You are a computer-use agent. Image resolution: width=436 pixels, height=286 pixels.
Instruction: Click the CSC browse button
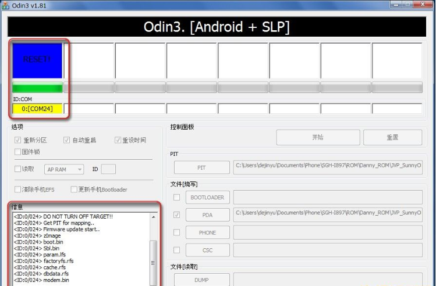coord(207,251)
